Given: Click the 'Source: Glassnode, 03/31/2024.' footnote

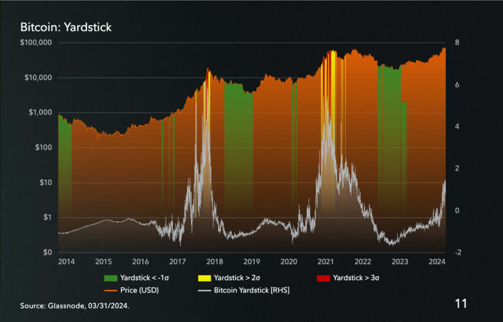Looking at the screenshot, I should pyautogui.click(x=75, y=306).
